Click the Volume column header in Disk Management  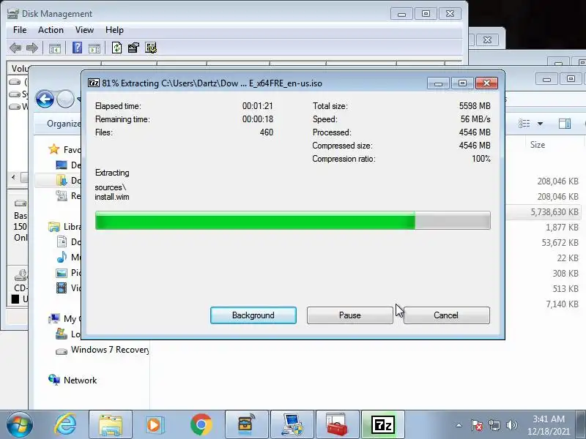[x=19, y=69]
